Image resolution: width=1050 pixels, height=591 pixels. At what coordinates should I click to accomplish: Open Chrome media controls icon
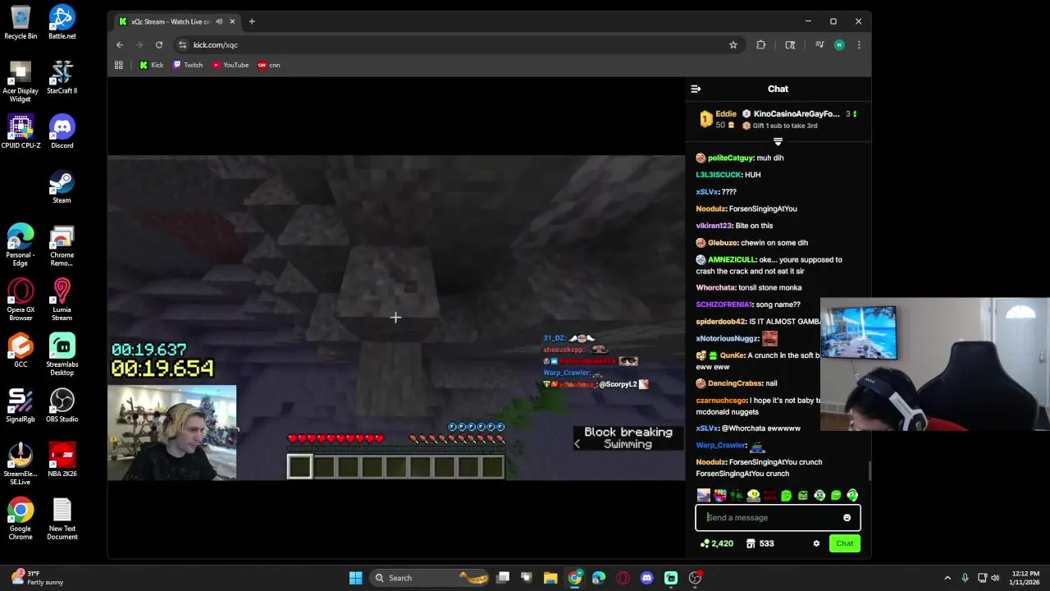pos(819,45)
